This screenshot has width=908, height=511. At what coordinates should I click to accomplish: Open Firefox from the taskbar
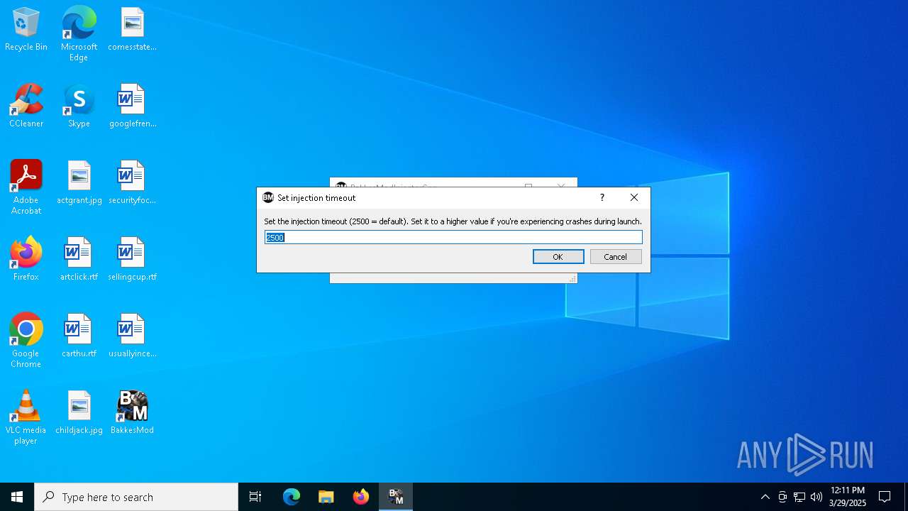click(x=360, y=497)
